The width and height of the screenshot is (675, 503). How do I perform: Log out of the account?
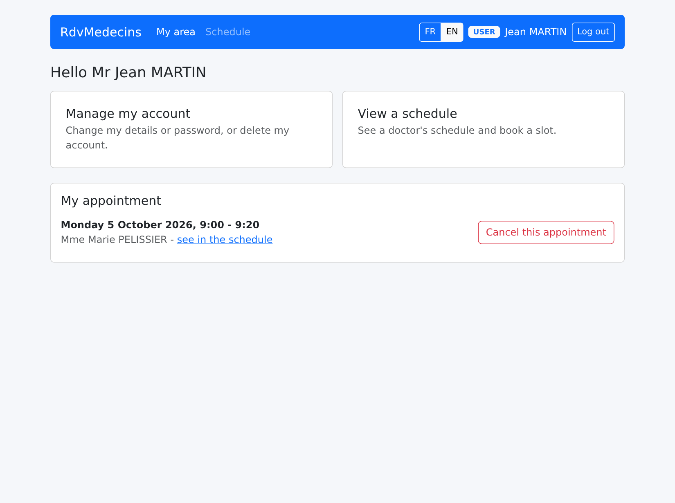click(x=593, y=32)
